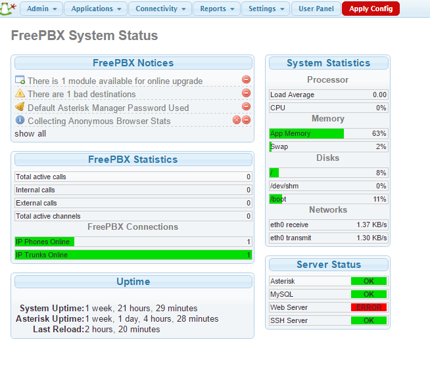Screen dimensions: 430x369
Task: Click the Asterisk Uptime value
Action: coord(152,319)
